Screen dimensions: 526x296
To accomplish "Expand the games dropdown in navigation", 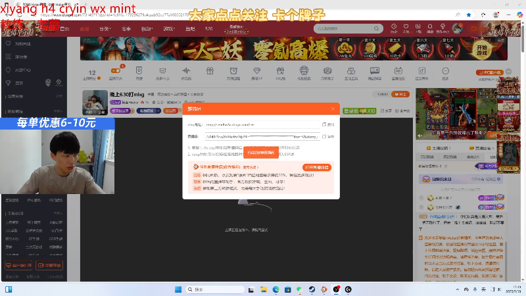I will tap(169, 29).
